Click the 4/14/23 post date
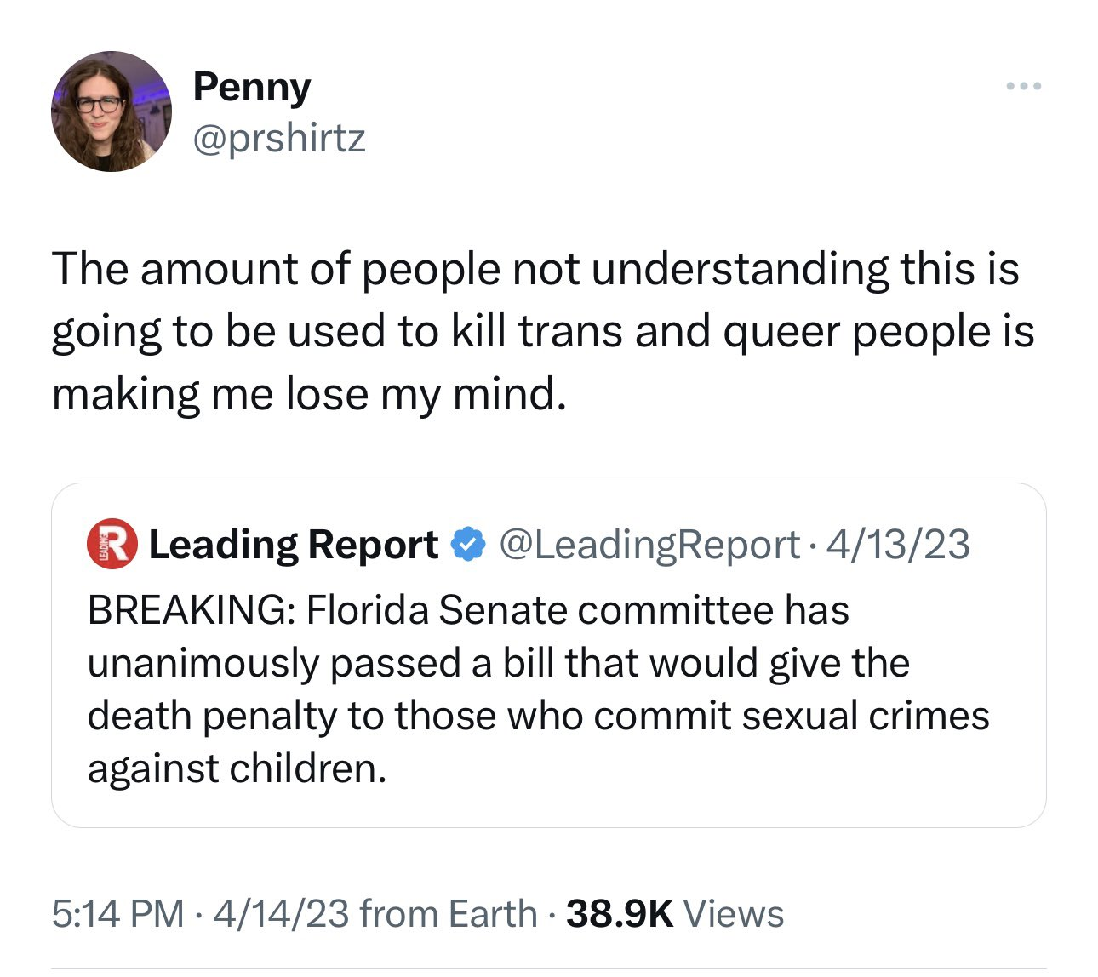Image resolution: width=1098 pixels, height=977 pixels. click(282, 914)
